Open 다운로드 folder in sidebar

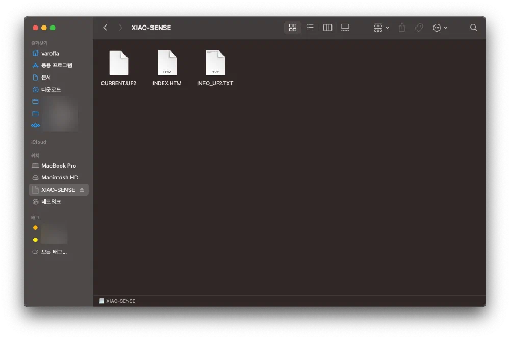(51, 90)
